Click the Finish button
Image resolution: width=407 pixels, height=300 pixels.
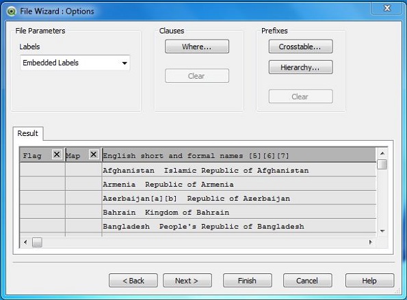(x=248, y=281)
